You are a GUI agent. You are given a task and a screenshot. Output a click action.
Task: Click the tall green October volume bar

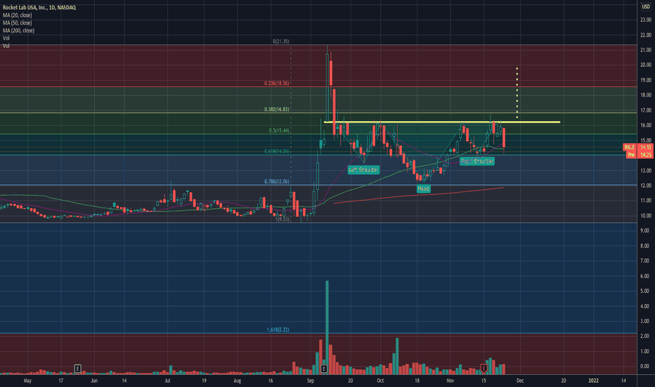(x=397, y=355)
